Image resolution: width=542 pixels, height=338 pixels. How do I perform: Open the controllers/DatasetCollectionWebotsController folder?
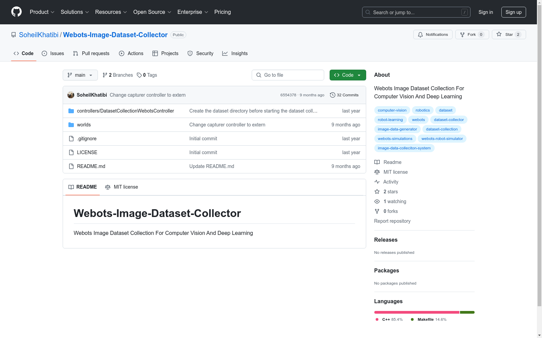pyautogui.click(x=125, y=111)
